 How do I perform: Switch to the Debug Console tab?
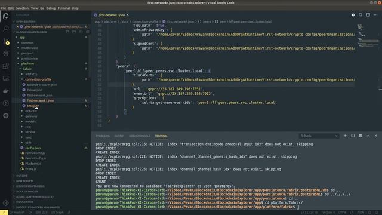(x=140, y=136)
